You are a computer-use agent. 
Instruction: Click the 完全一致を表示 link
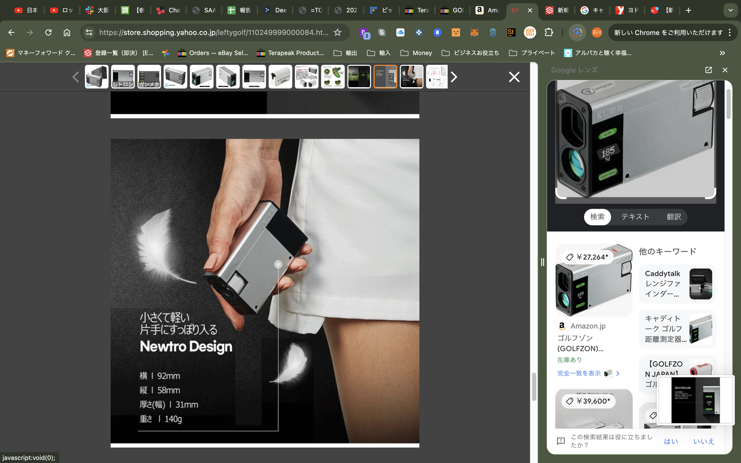[x=579, y=373]
